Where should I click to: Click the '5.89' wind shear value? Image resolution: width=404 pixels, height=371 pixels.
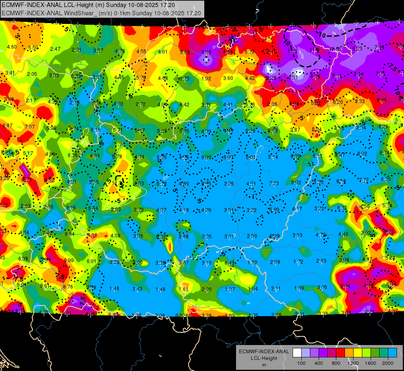(x=274, y=210)
